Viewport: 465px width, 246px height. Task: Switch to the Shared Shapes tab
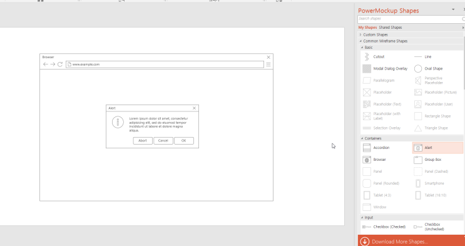391,28
